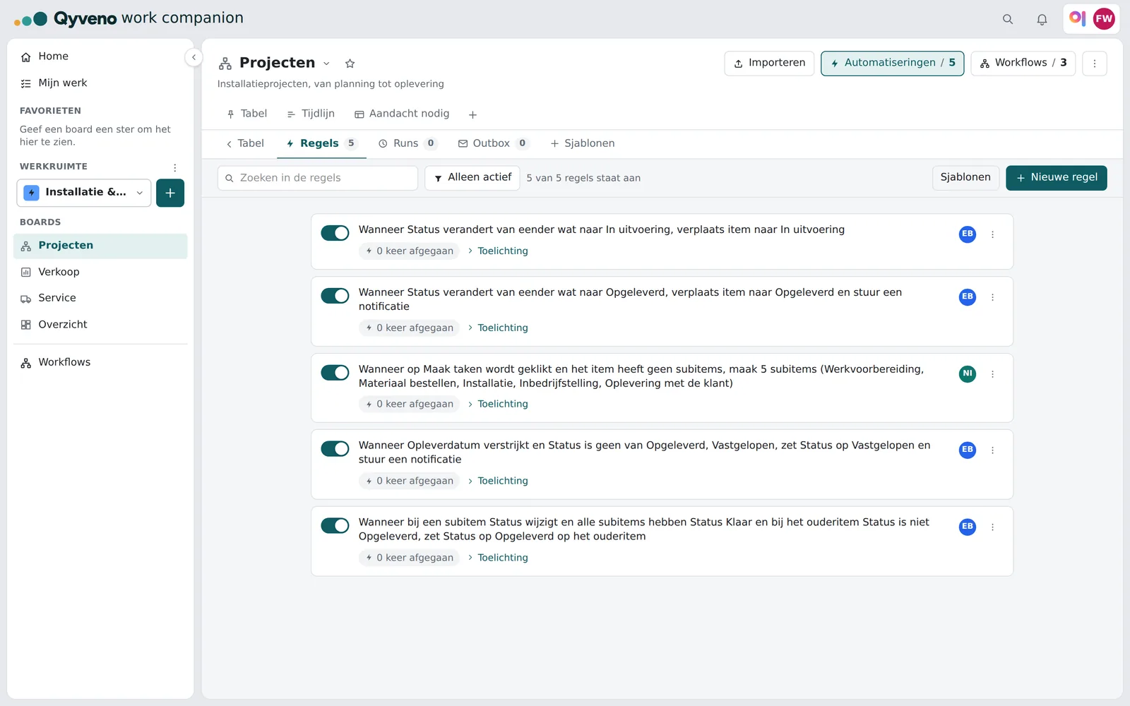Disable the Opgeleverd notificatie rule toggle
Screen dimensions: 1130x706
pyautogui.click(x=335, y=296)
